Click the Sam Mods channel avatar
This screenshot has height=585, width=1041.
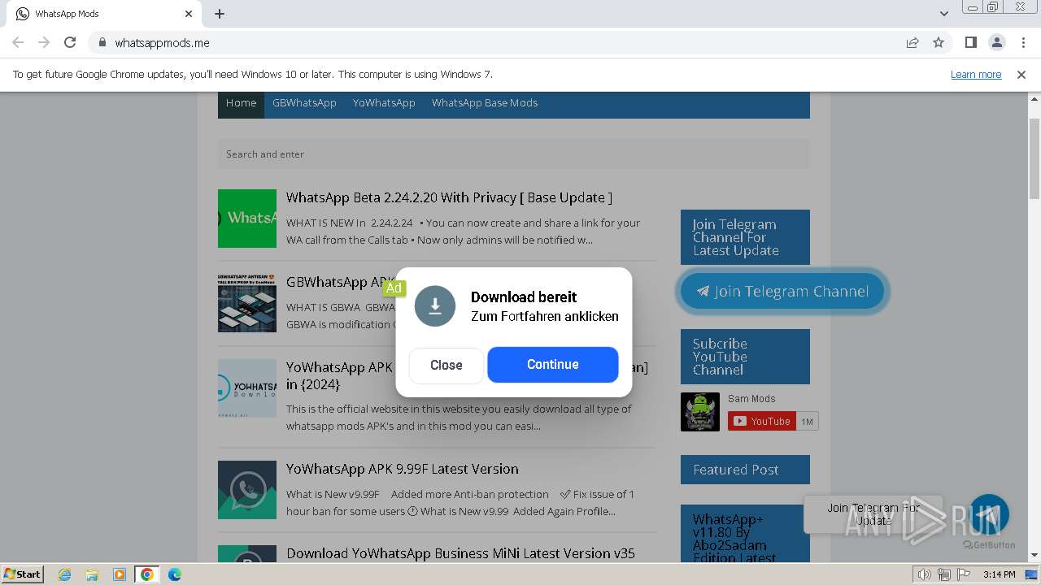pos(700,412)
